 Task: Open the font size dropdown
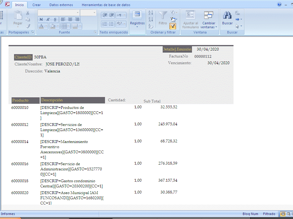94,13
